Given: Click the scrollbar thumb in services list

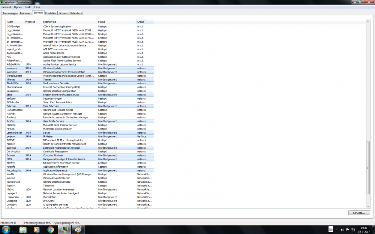Looking at the screenshot, I should tap(368, 168).
